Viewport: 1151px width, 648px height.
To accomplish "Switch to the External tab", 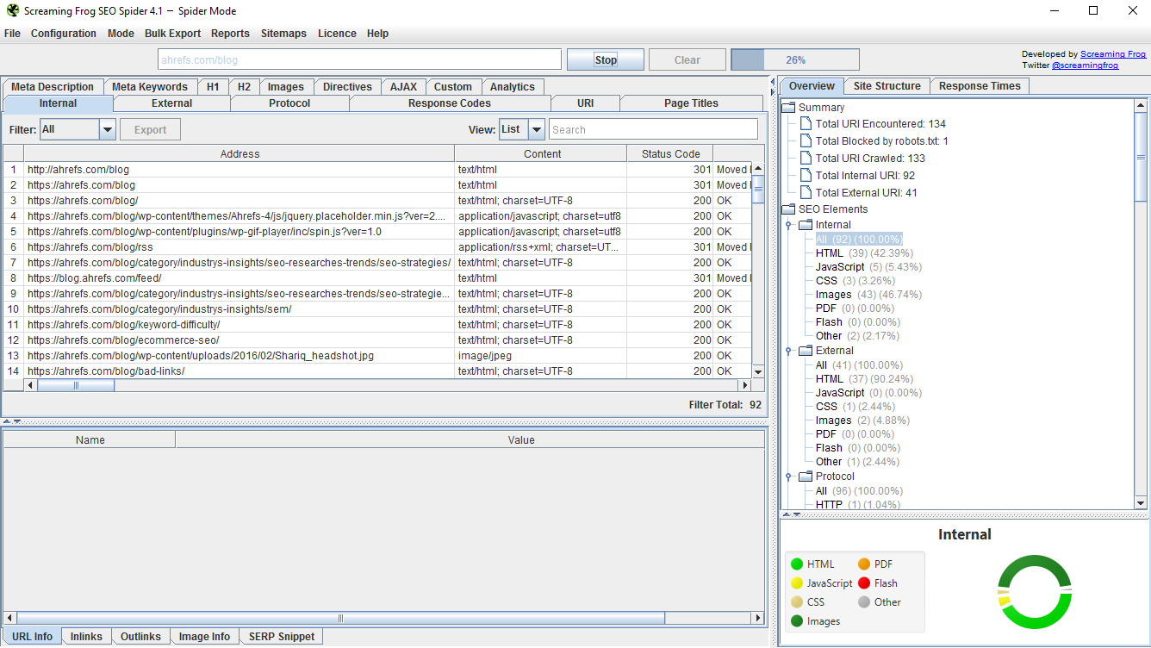I will [172, 103].
